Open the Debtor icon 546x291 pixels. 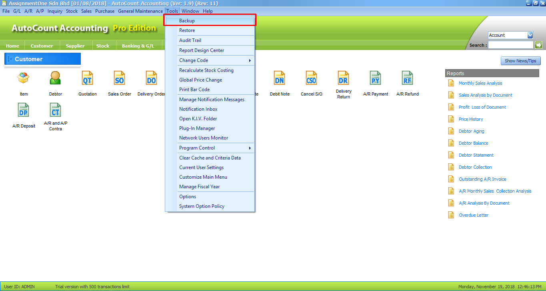click(x=56, y=78)
